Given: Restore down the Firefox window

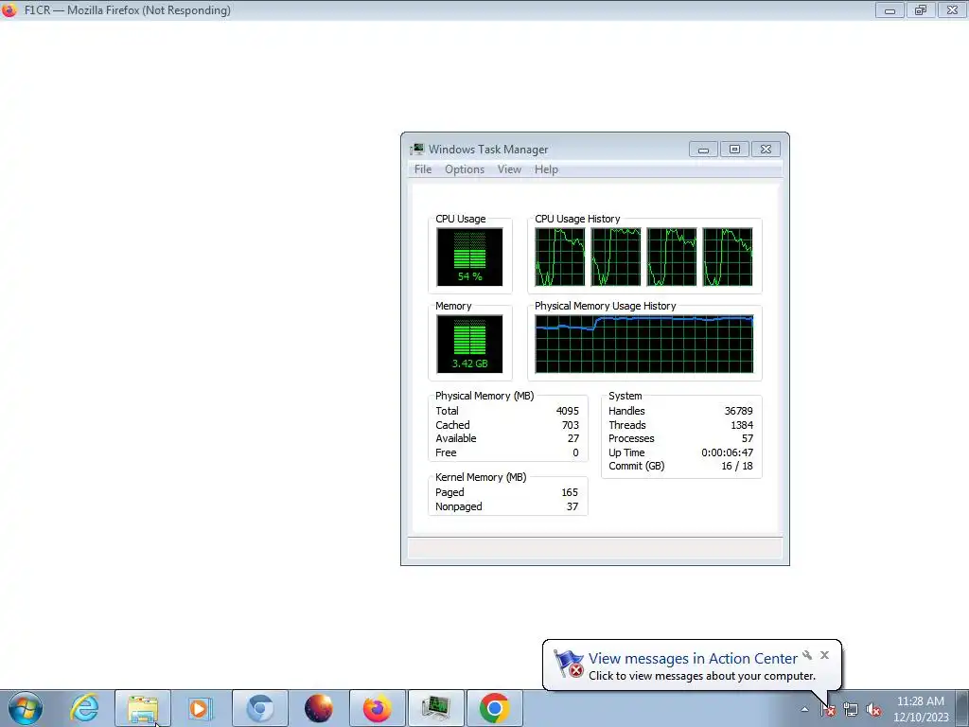Looking at the screenshot, I should [921, 9].
